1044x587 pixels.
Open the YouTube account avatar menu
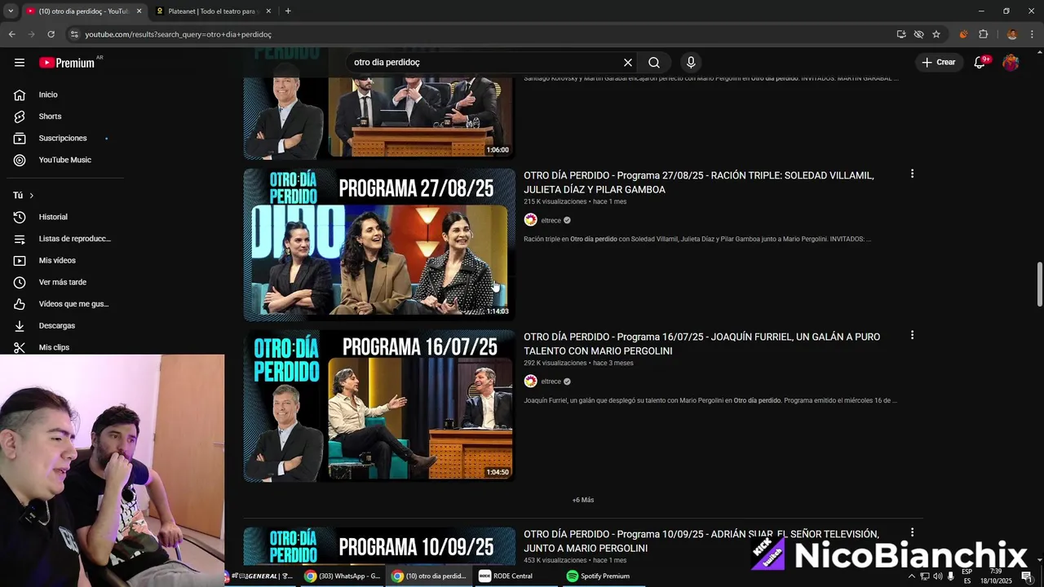(1011, 63)
